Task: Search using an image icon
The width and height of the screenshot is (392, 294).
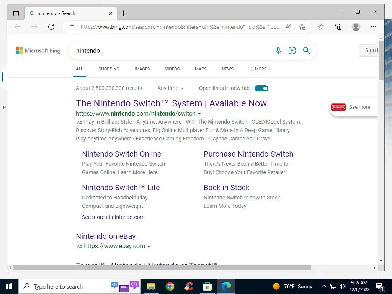Action: pyautogui.click(x=292, y=51)
